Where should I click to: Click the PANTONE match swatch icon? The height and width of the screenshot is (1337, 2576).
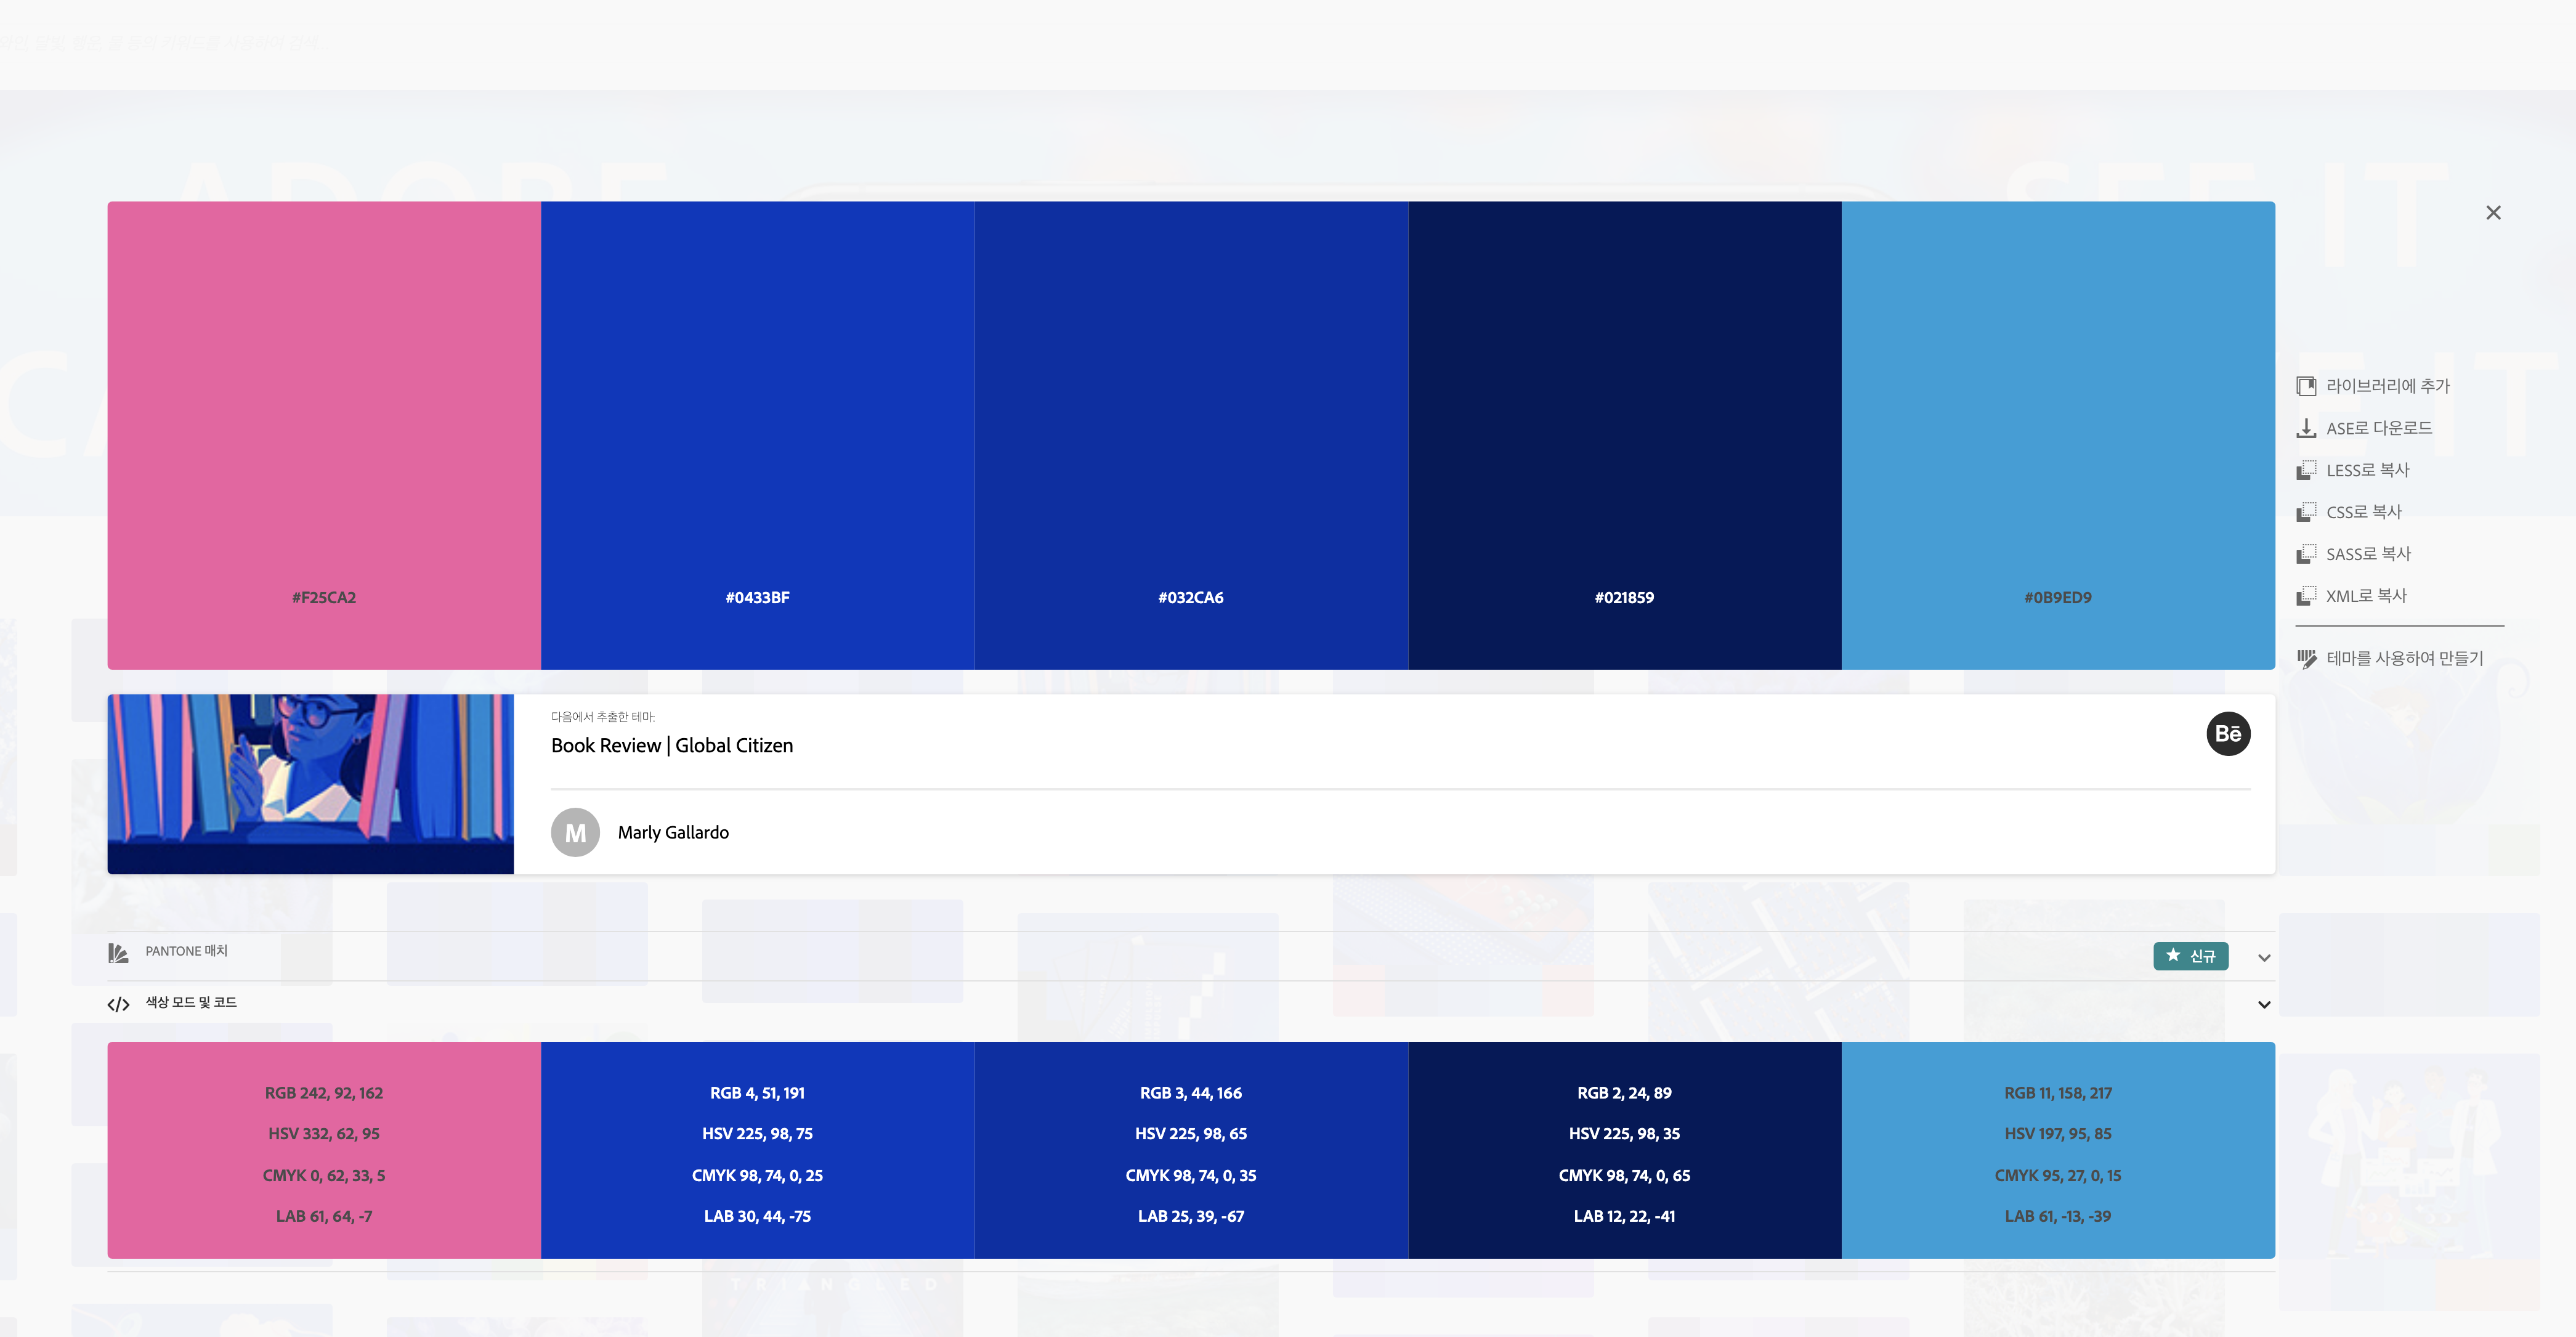(x=118, y=953)
